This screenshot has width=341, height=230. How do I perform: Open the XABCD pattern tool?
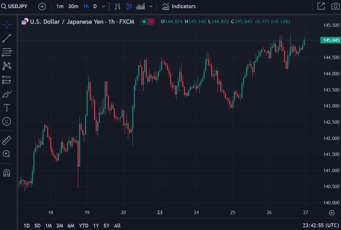point(7,66)
